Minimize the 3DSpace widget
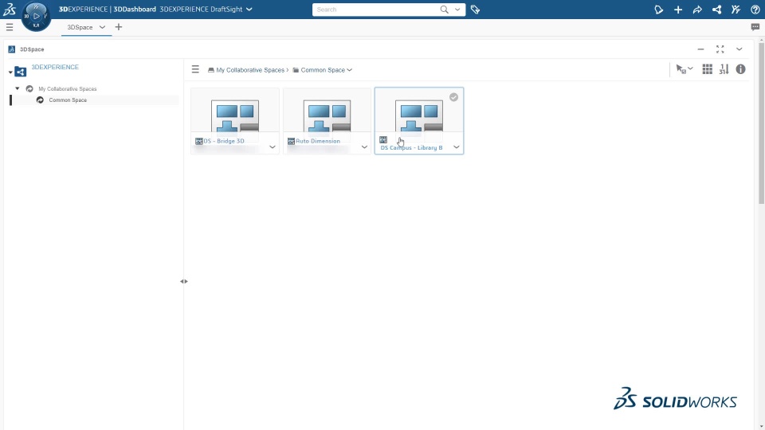 click(700, 49)
